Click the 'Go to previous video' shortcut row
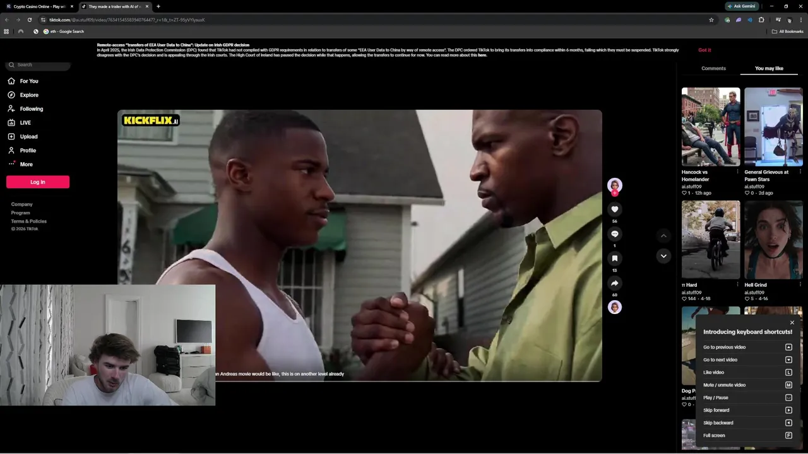This screenshot has height=454, width=808. [747, 347]
